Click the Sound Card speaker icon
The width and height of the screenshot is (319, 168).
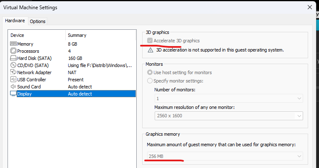(13, 87)
